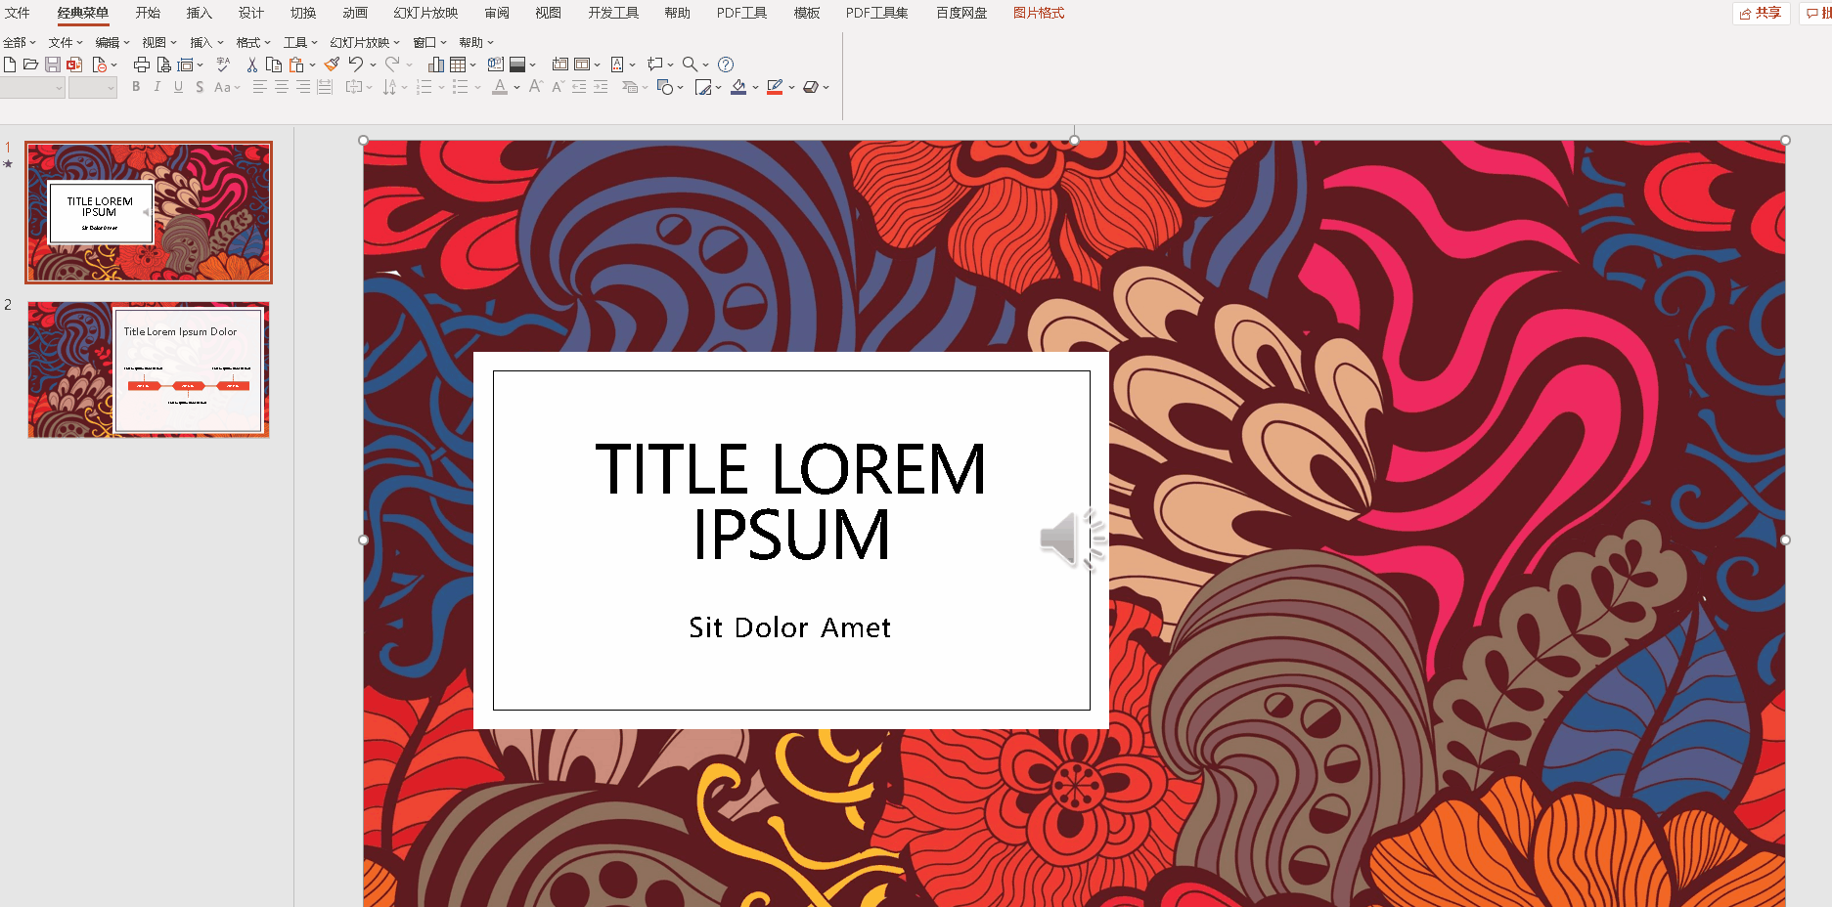Viewport: 1832px width, 907px height.
Task: Click the 共享 share button
Action: pyautogui.click(x=1761, y=13)
